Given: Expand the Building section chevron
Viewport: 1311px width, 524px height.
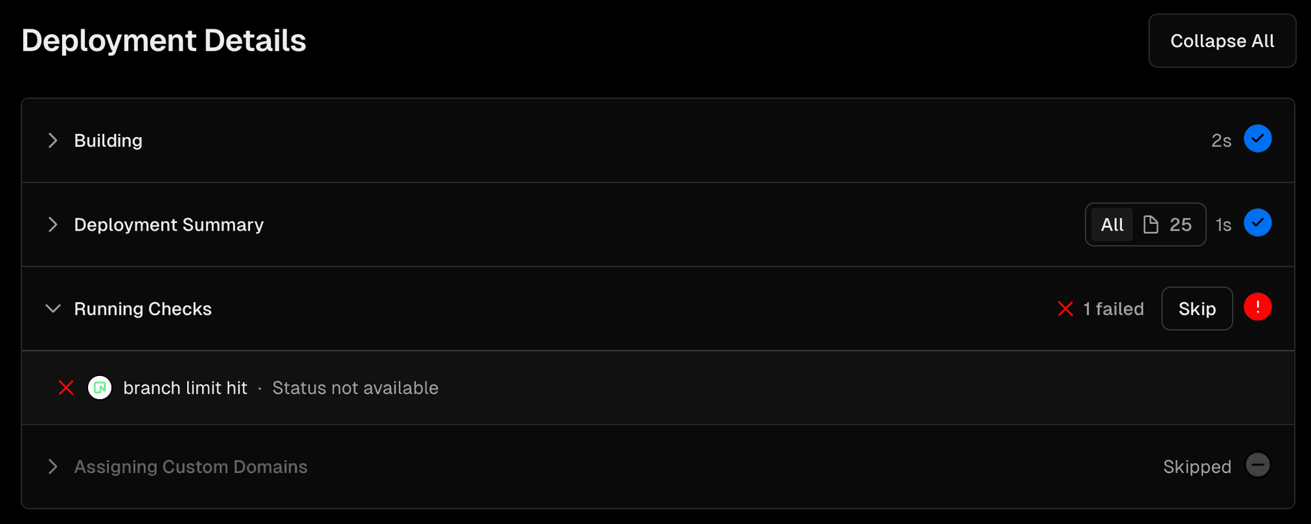Looking at the screenshot, I should click(x=53, y=141).
